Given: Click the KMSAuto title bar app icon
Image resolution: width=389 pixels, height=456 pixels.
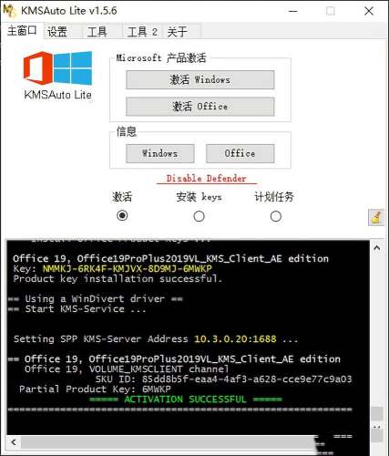Looking at the screenshot, I should click(9, 11).
